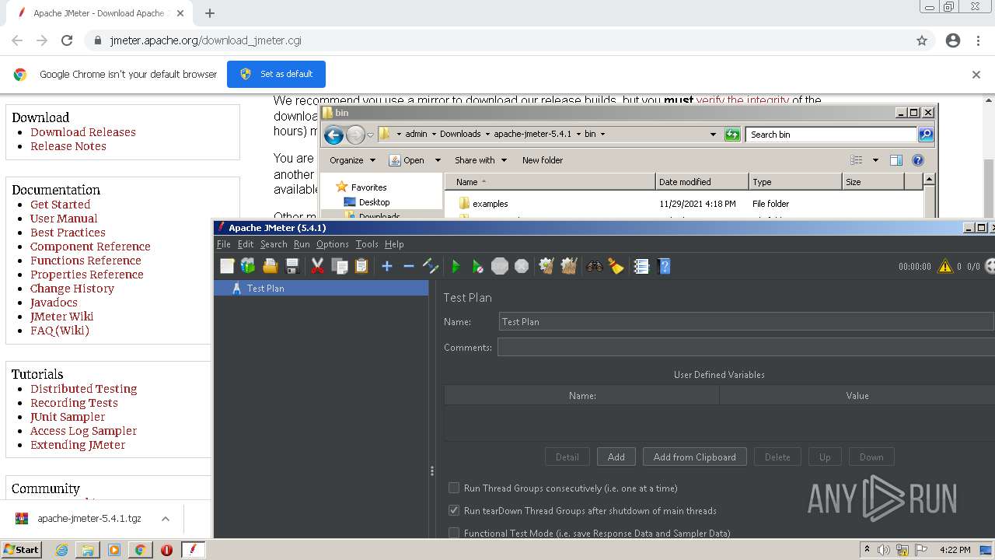This screenshot has height=560, width=995.
Task: Click the Start button on taskbar
Action: click(x=22, y=550)
